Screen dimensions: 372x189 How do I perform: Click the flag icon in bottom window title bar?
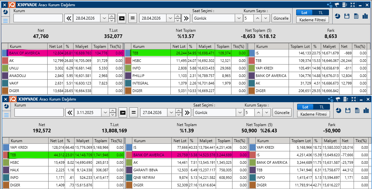coord(338,99)
